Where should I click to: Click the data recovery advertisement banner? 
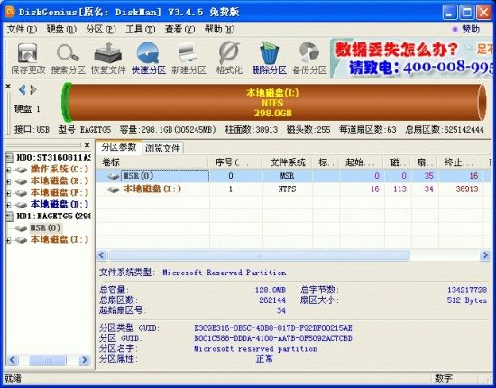(411, 58)
